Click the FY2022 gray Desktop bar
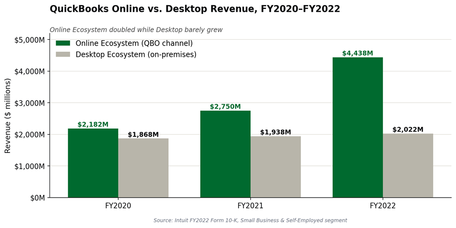 (x=408, y=165)
